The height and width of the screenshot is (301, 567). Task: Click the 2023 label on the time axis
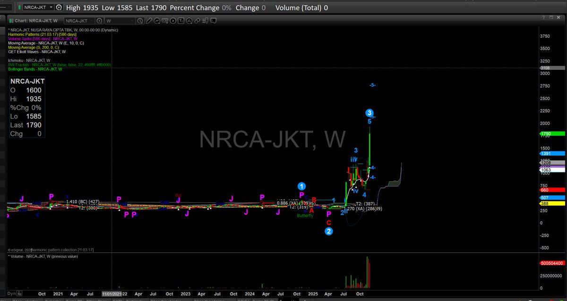(186, 293)
